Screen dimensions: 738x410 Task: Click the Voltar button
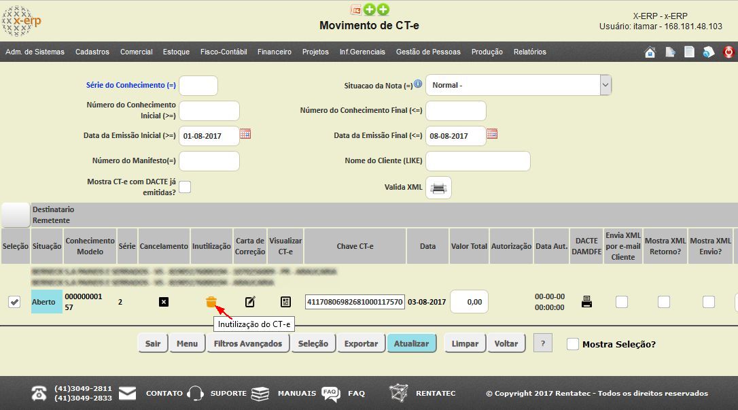tap(506, 343)
